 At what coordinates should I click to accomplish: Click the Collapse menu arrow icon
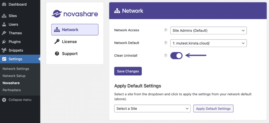(x=4, y=100)
